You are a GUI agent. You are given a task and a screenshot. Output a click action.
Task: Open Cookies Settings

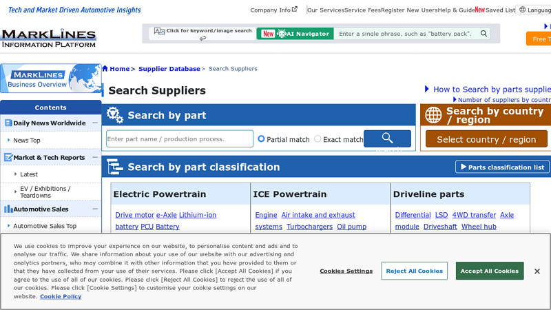[346, 271]
